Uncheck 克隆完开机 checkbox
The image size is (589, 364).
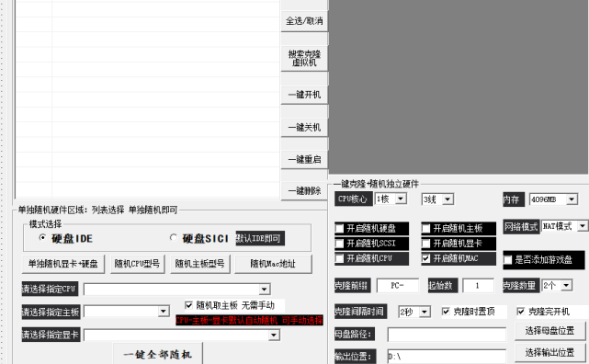tap(521, 311)
